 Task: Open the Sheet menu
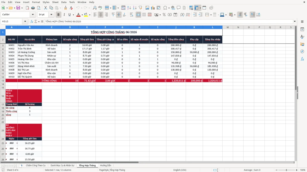(55, 2)
